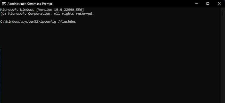Click the C:\Windows\system32> prompt path
This screenshot has width=225, height=103.
pyautogui.click(x=20, y=22)
